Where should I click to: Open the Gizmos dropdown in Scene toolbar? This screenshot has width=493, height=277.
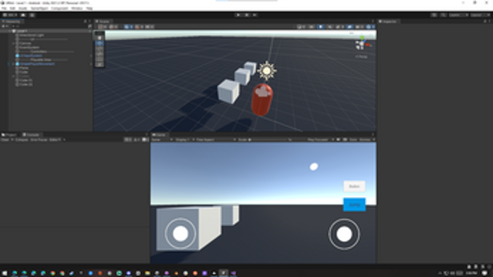tap(371, 26)
